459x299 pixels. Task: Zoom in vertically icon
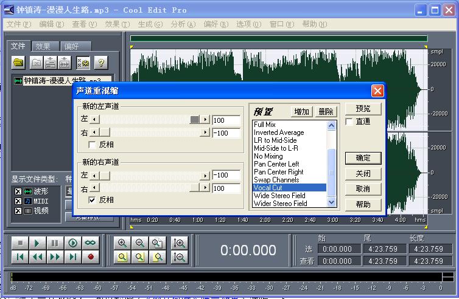pos(179,243)
